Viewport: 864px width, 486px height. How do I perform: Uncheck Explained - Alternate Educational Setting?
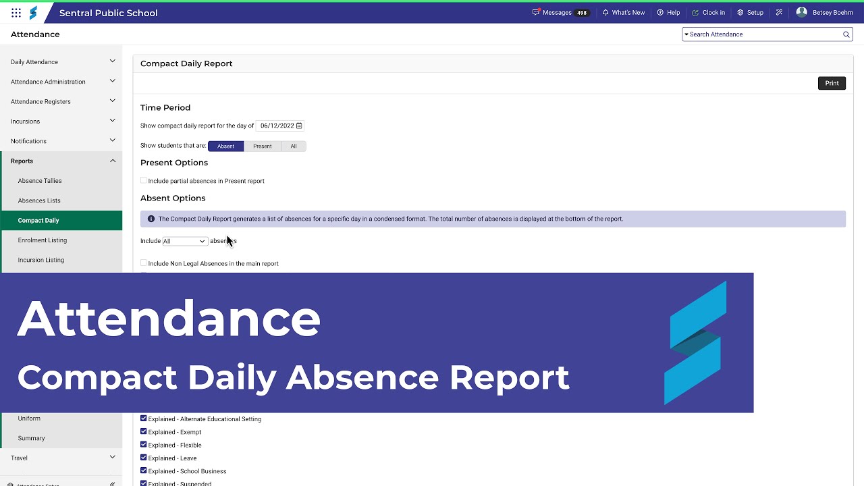click(143, 418)
